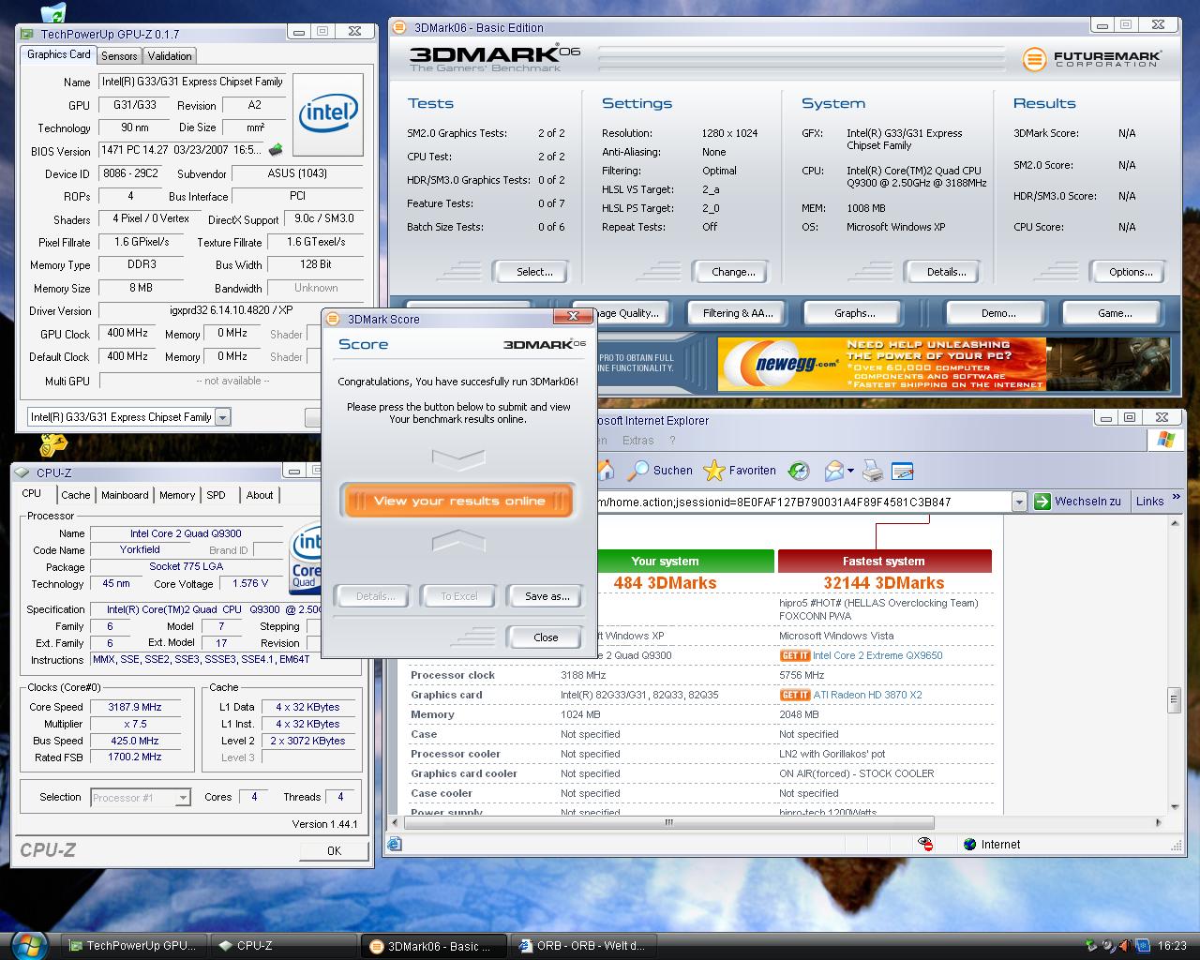
Task: Click the Internet Explorer address bar field
Action: [x=803, y=502]
